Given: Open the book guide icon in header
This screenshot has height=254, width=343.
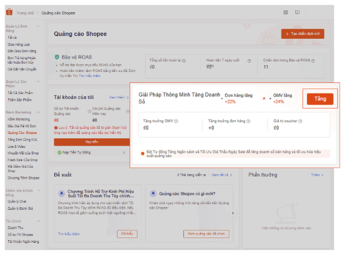Looking at the screenshot, I should click(x=297, y=12).
